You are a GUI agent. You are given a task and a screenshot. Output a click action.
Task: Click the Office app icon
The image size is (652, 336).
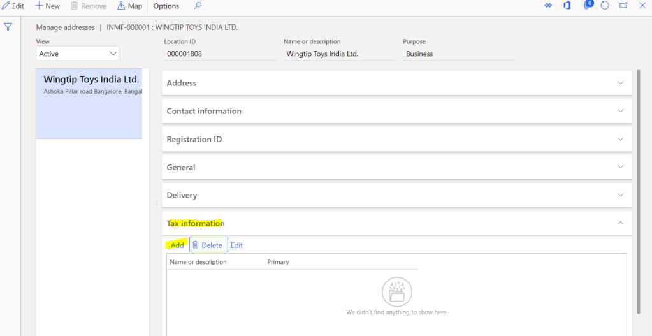pyautogui.click(x=567, y=6)
